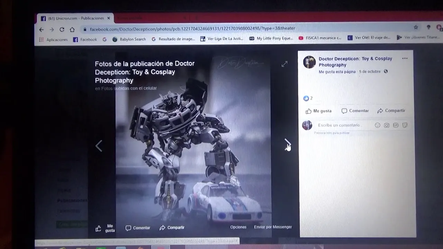Screen dimensions: 443x249
Task: Click Me gusta in the side panel
Action: [x=318, y=111]
